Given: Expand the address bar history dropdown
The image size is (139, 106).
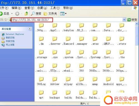Looking at the screenshot, I should [124, 20].
